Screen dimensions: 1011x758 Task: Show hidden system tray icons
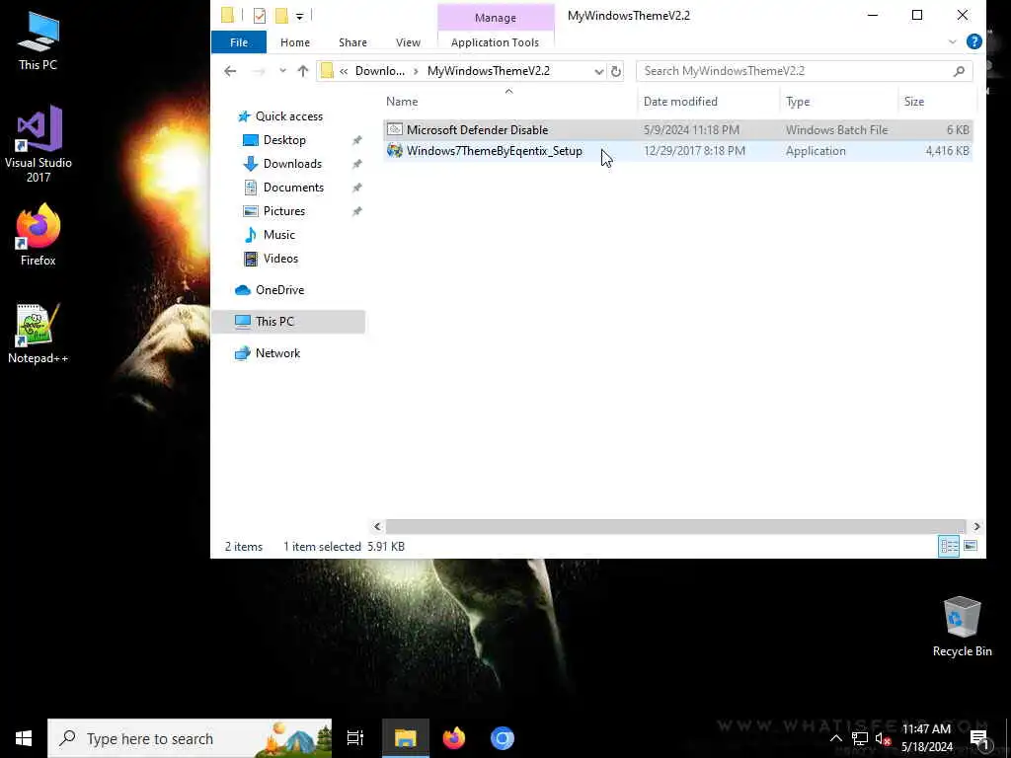click(835, 738)
